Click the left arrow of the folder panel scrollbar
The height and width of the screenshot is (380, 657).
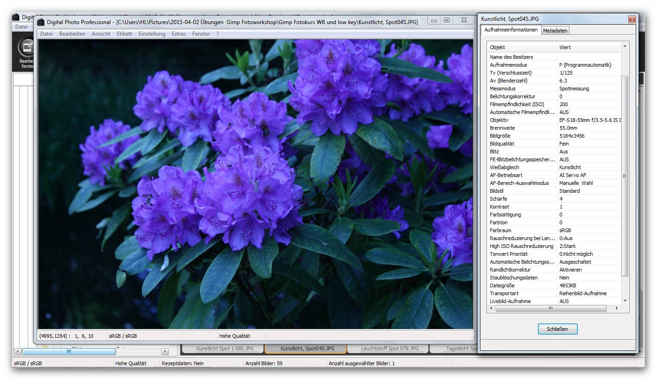point(18,351)
